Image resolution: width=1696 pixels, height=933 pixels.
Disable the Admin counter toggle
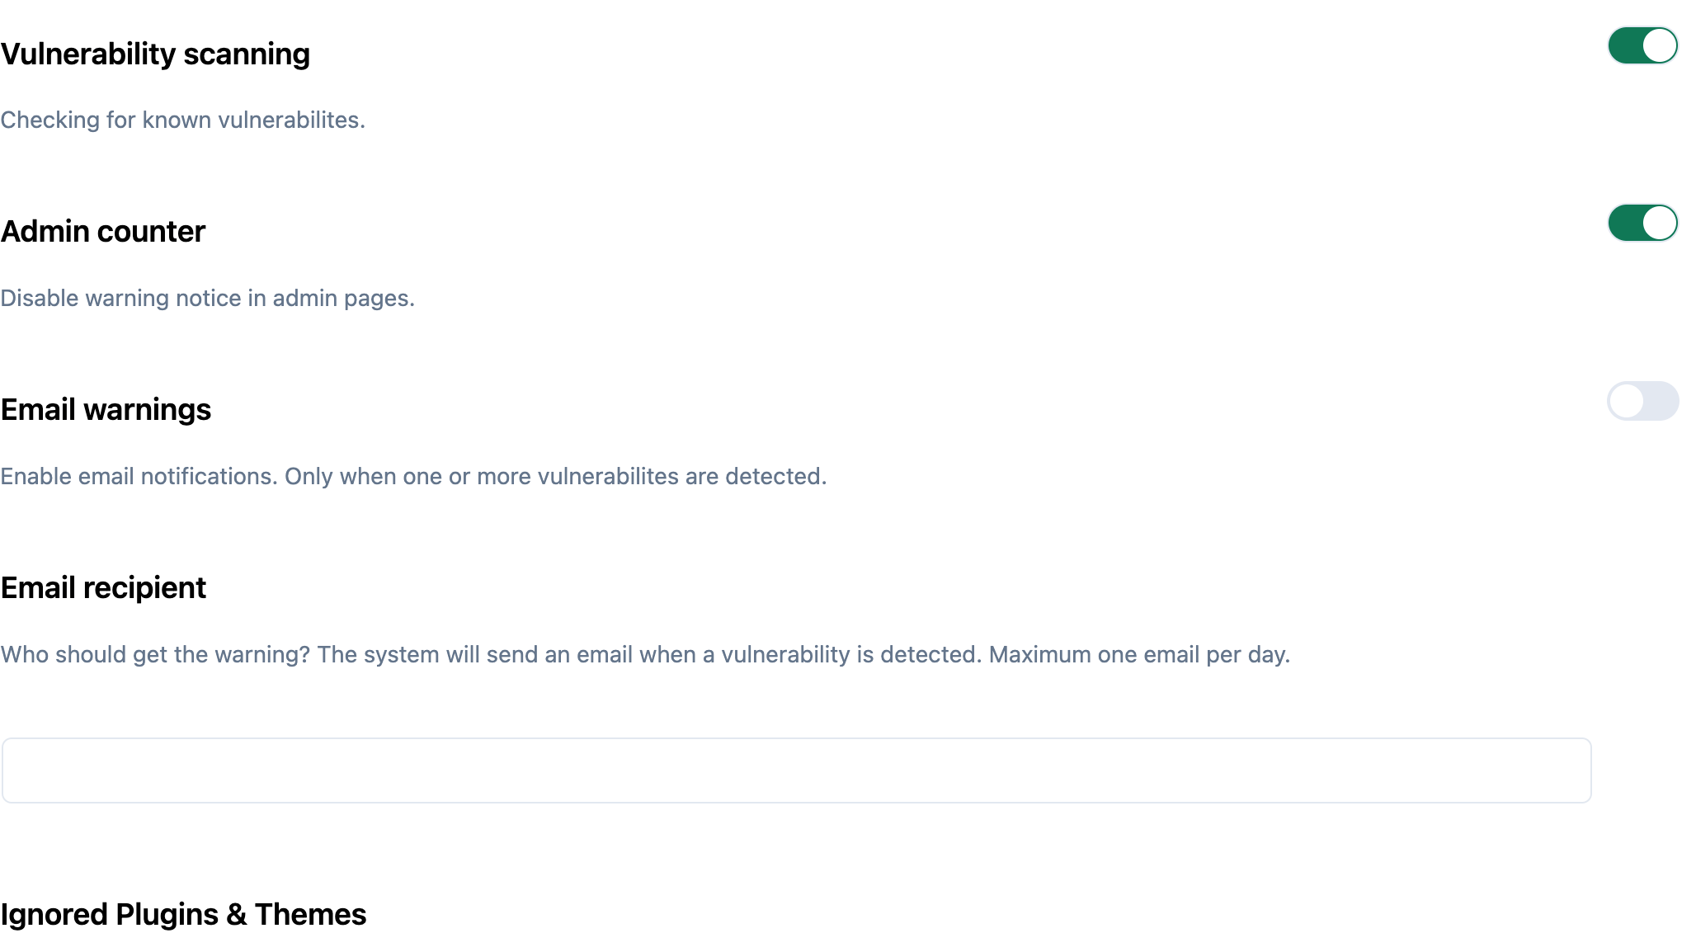pyautogui.click(x=1642, y=223)
